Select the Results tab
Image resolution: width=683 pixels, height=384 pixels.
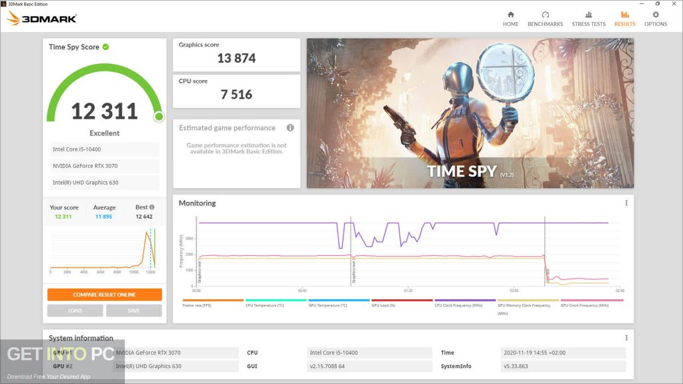pyautogui.click(x=624, y=19)
